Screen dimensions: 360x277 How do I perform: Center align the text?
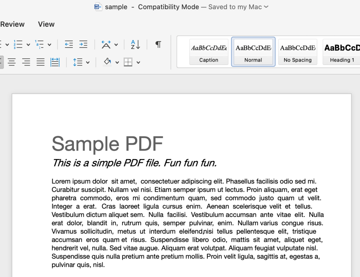12,62
